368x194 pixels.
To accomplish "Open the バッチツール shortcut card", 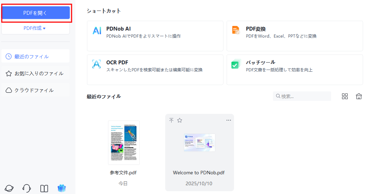I will tap(295, 70).
